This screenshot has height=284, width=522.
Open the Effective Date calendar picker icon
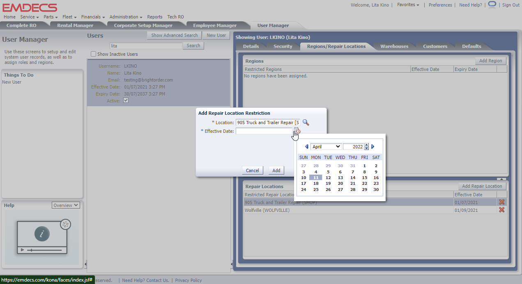297,131
